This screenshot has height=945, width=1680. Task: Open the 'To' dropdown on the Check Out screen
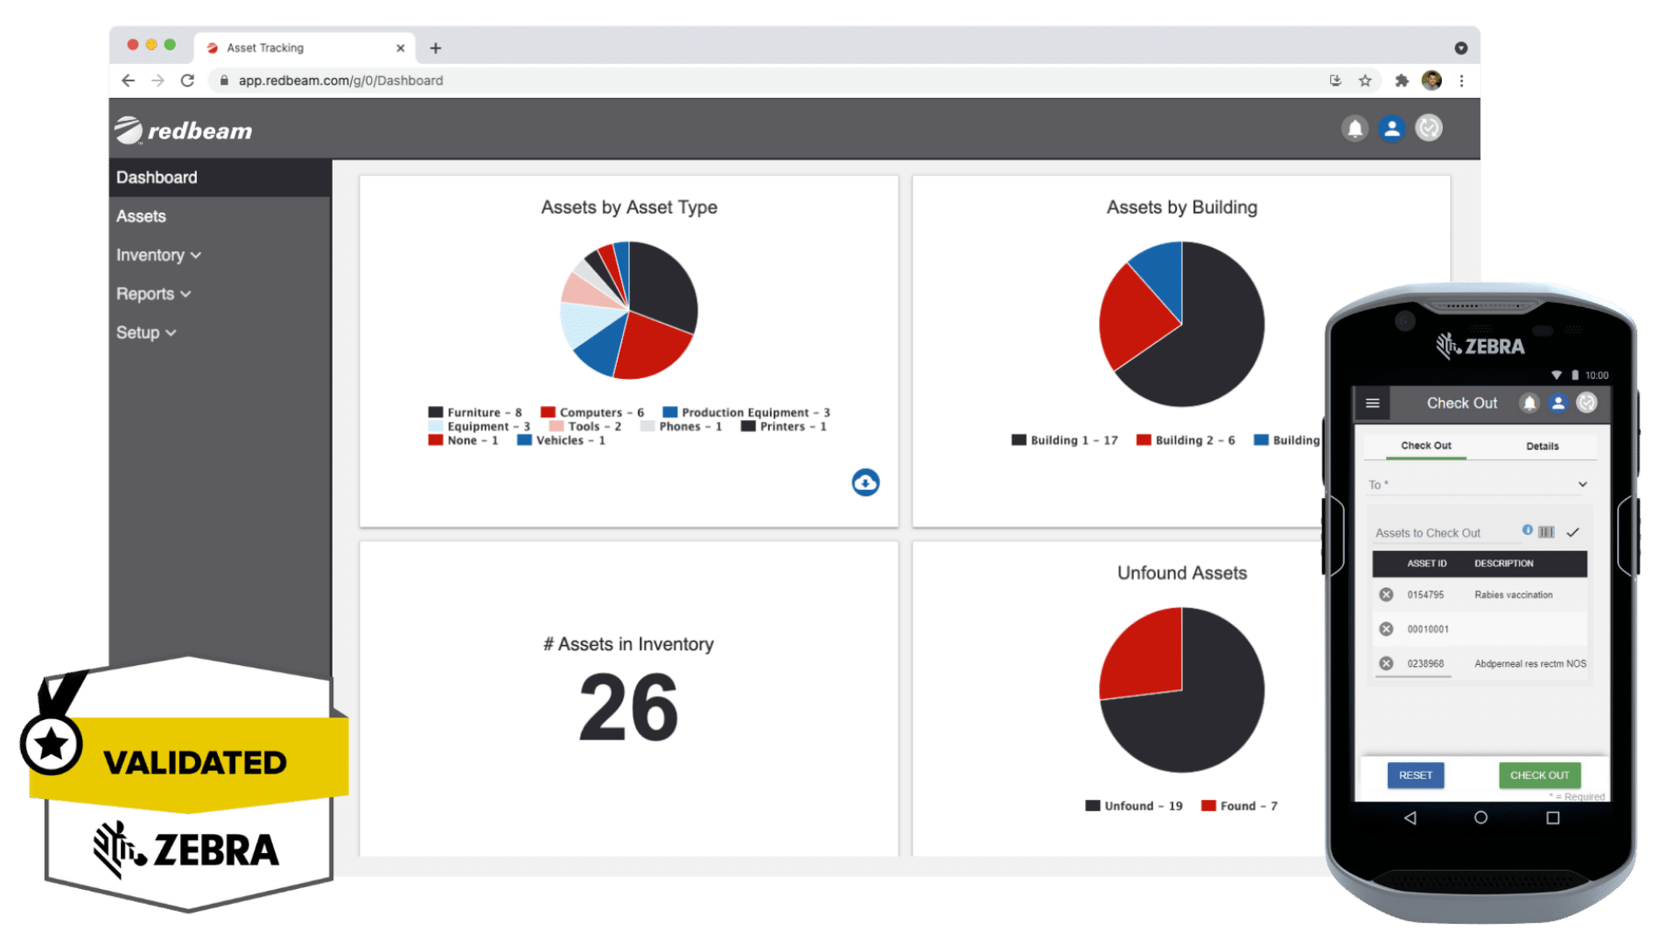(1582, 484)
